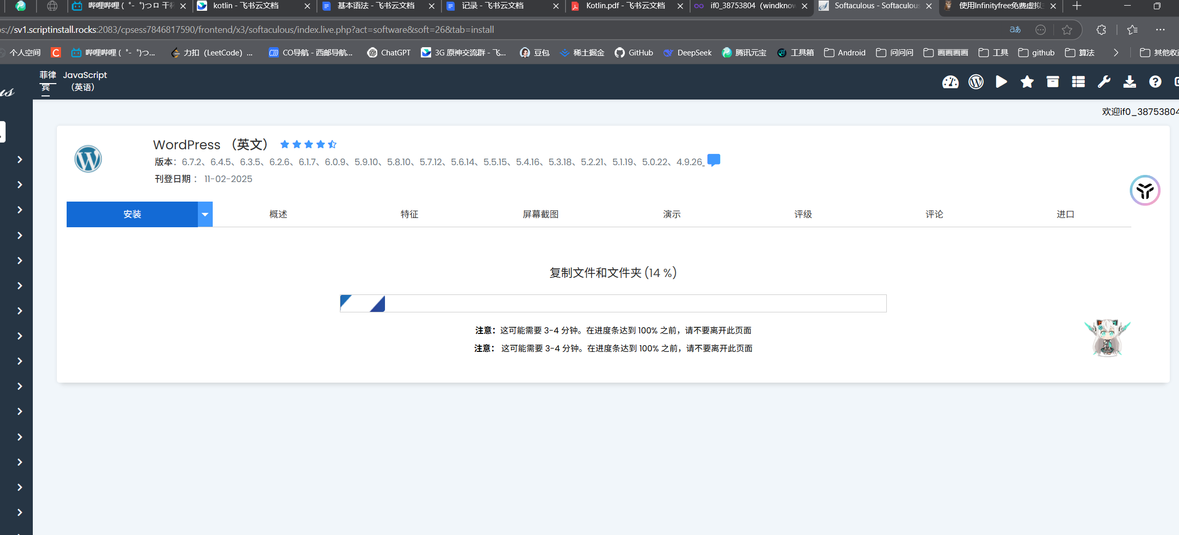This screenshot has height=535, width=1179.
Task: Click the JavaScript(英语) header item
Action: [85, 81]
